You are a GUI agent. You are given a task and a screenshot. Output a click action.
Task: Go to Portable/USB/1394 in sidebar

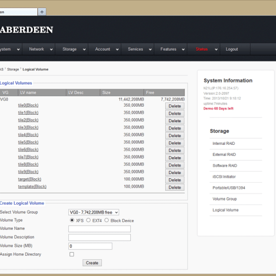(x=229, y=188)
